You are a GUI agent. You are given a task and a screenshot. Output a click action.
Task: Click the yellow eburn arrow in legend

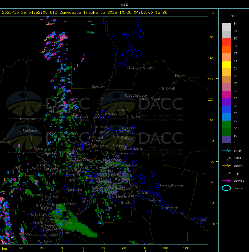click(226, 166)
